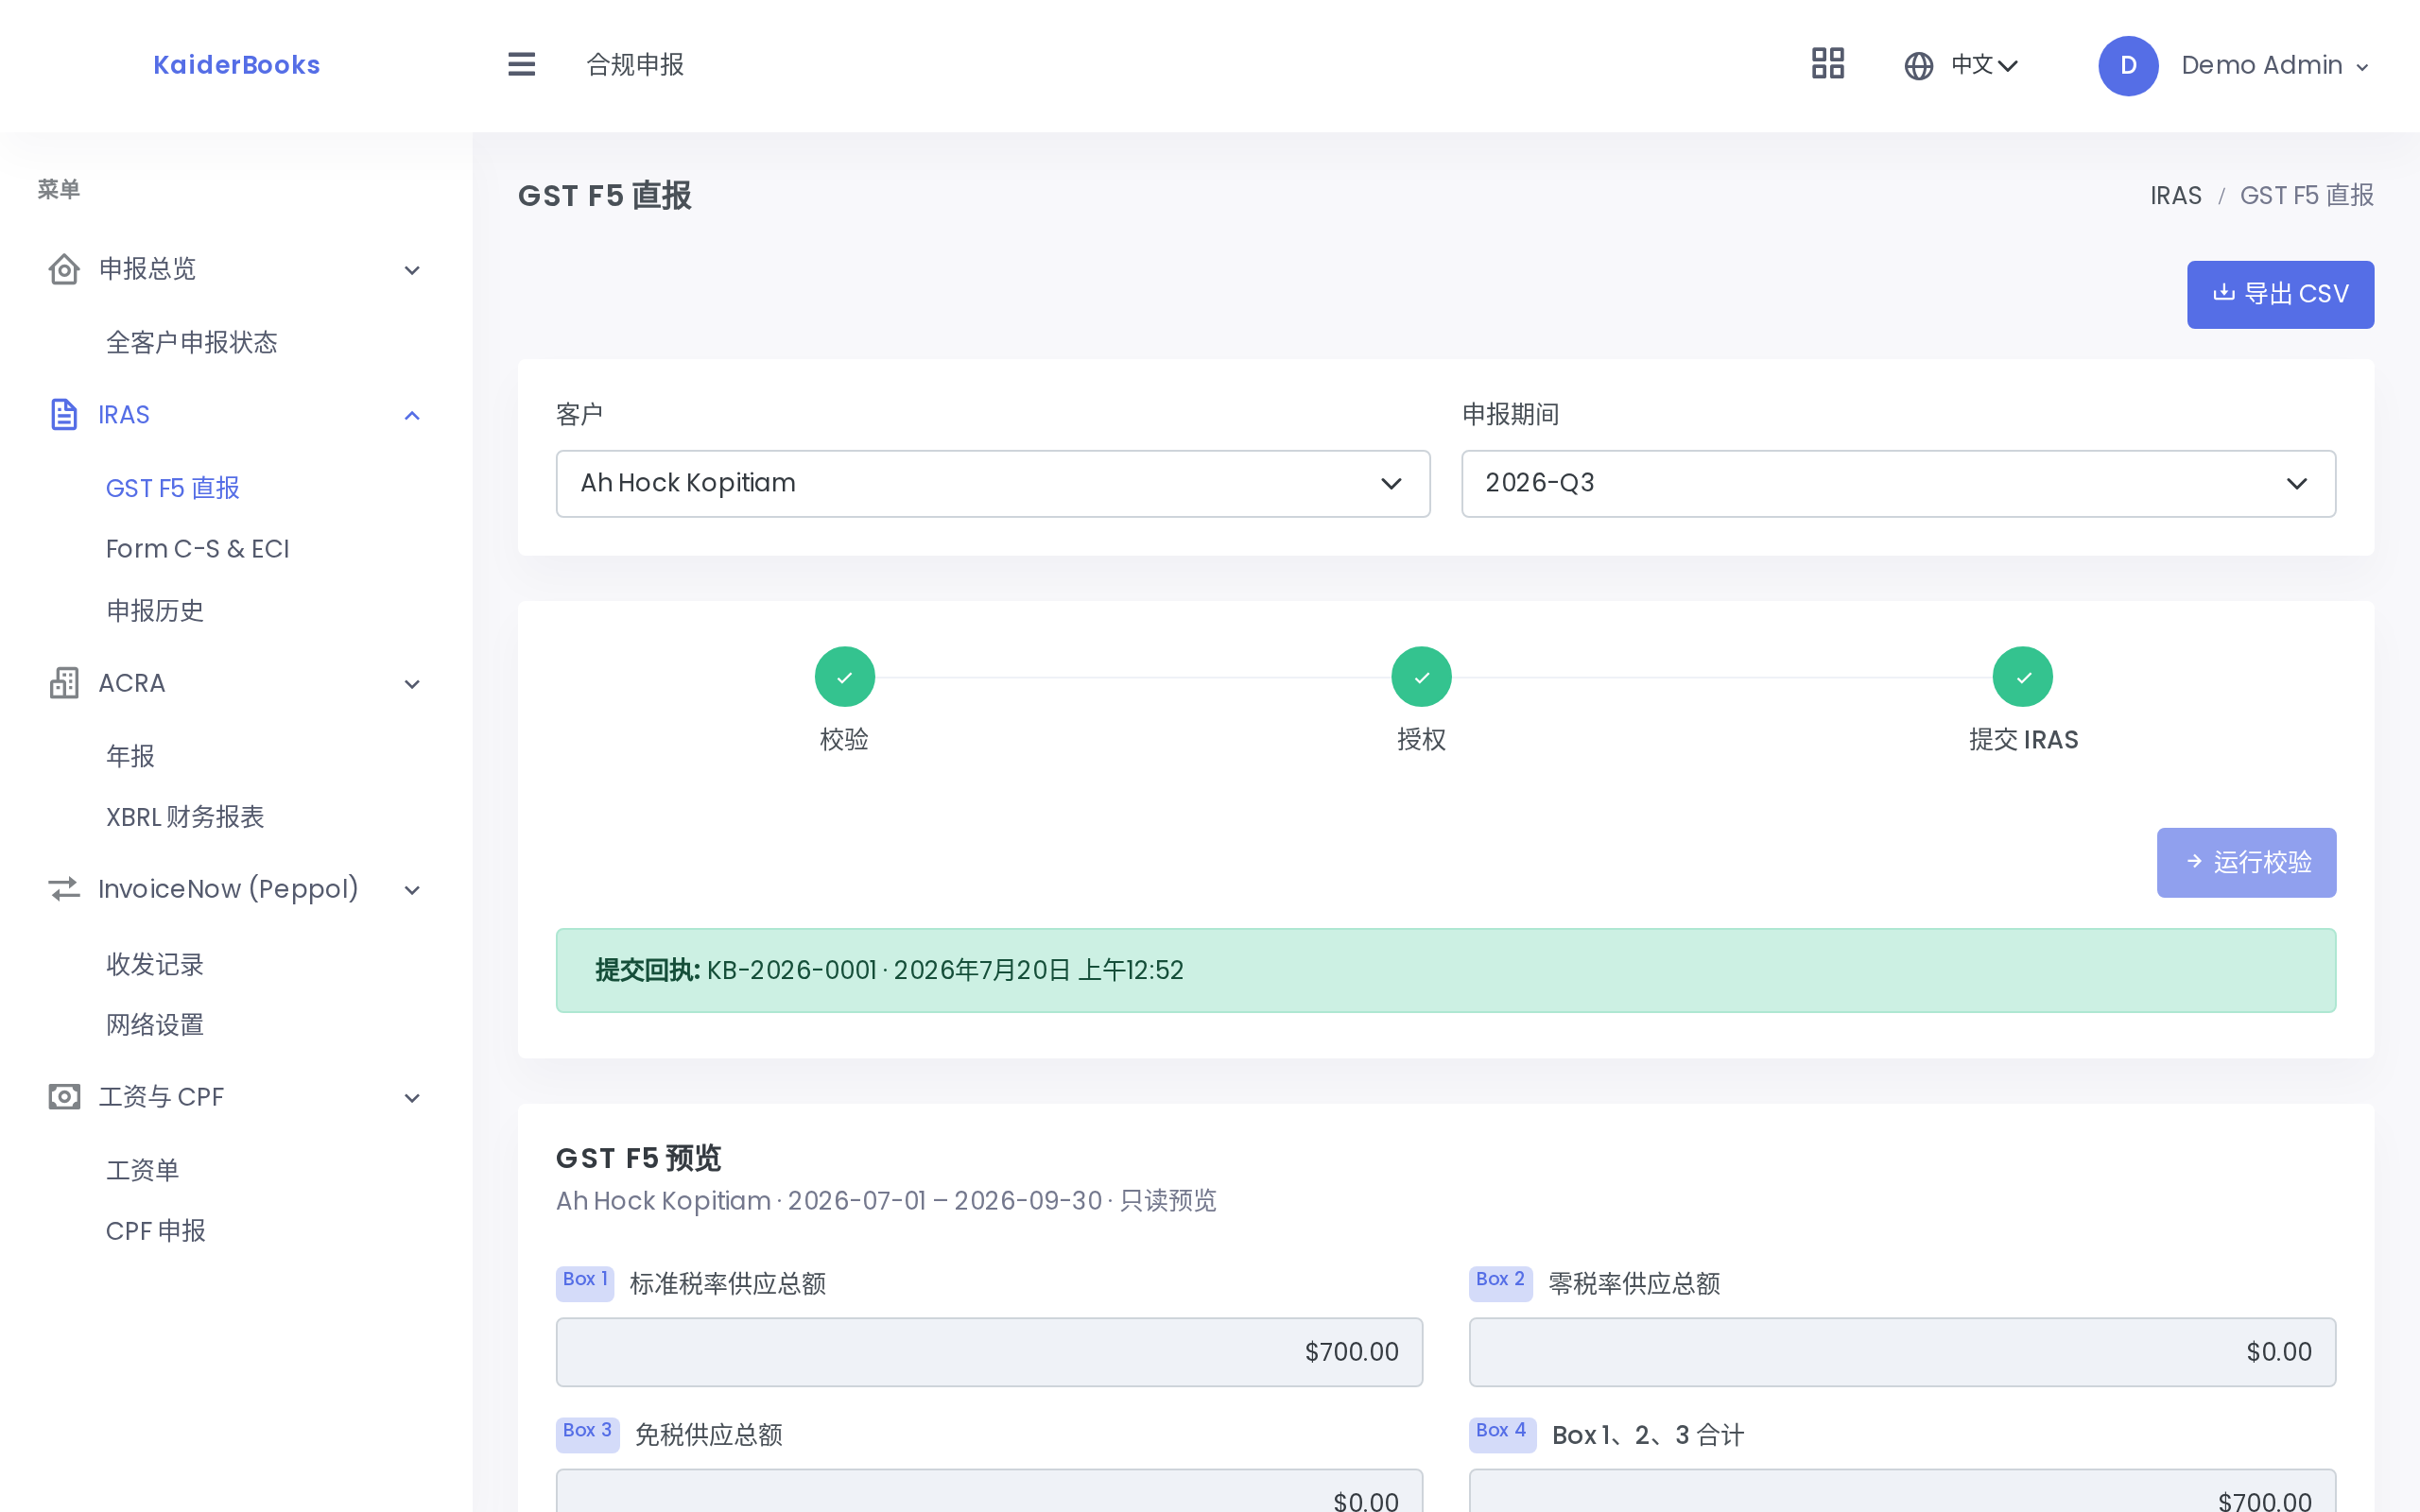The width and height of the screenshot is (2420, 1512).
Task: Click the GST F5 预览 heading
Action: pos(638,1158)
